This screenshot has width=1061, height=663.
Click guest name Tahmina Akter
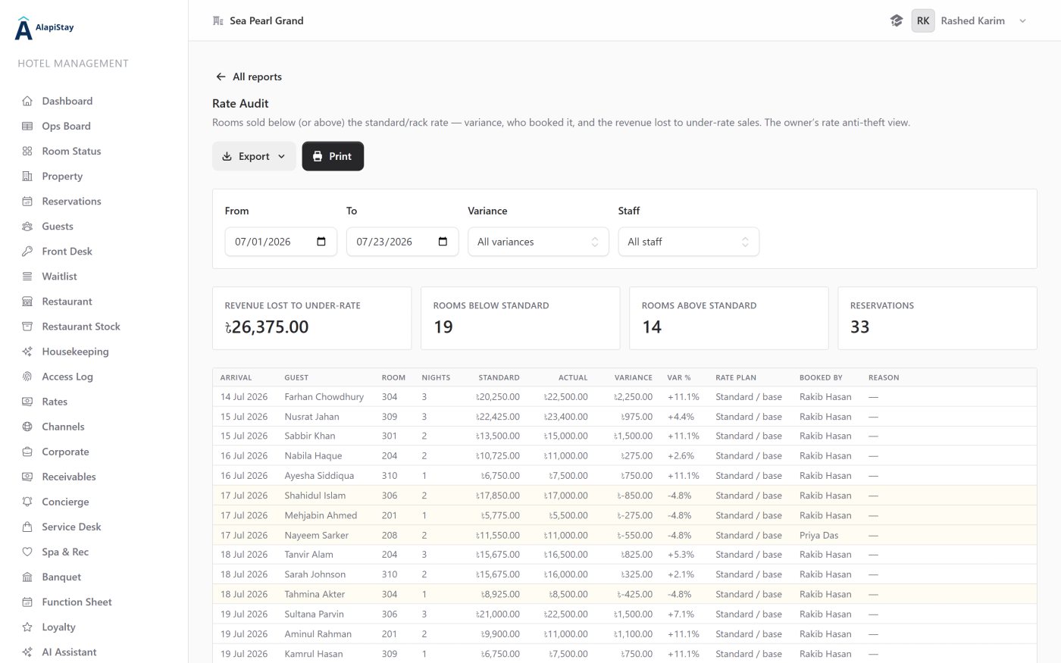pyautogui.click(x=315, y=594)
